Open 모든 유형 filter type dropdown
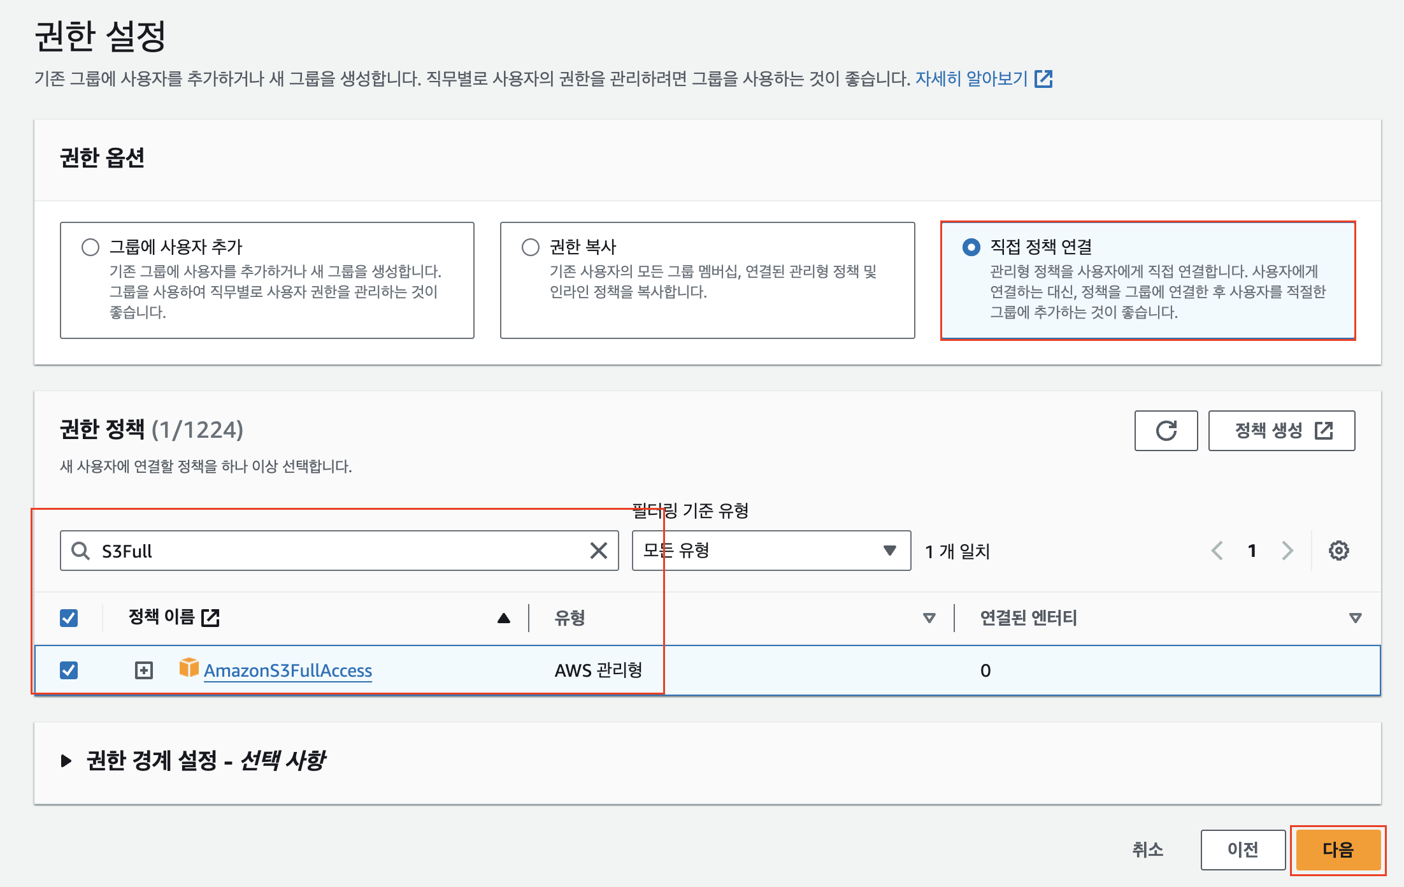 (771, 551)
